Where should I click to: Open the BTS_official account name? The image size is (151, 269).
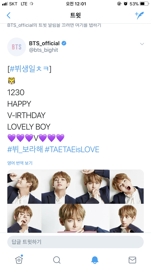44,43
